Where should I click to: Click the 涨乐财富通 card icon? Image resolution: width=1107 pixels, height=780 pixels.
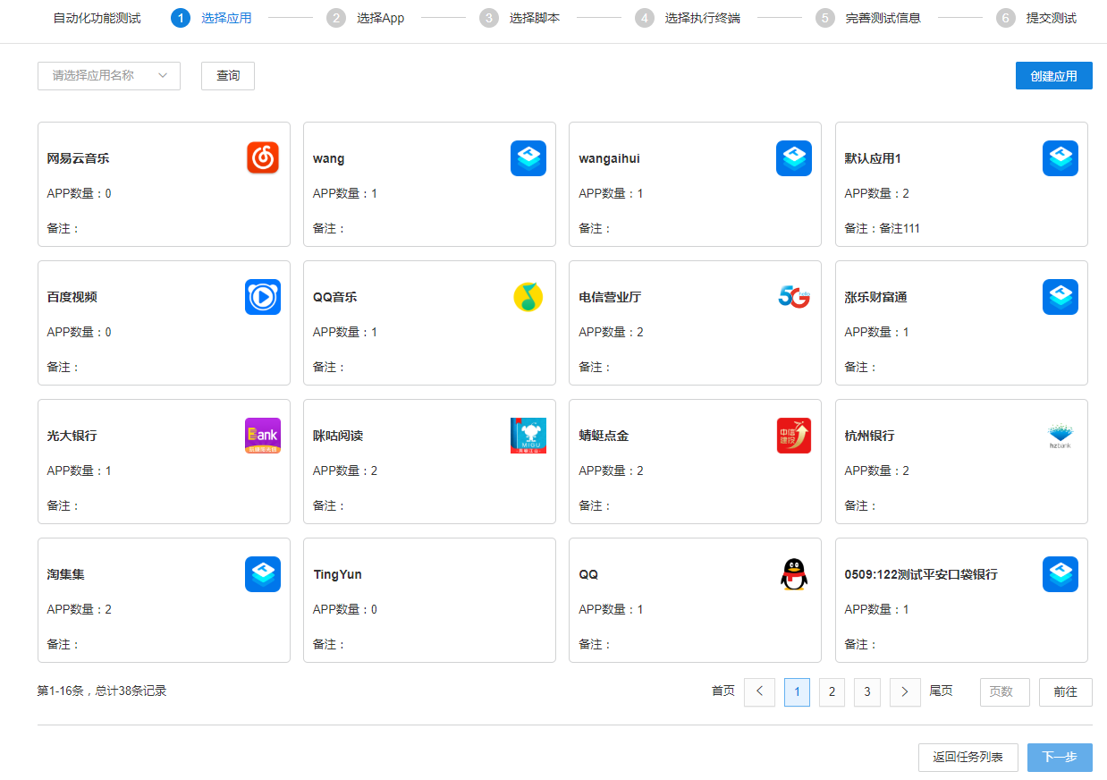click(1061, 297)
